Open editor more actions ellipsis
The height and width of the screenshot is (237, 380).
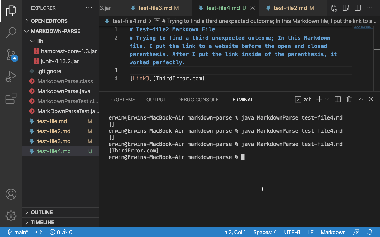369,8
